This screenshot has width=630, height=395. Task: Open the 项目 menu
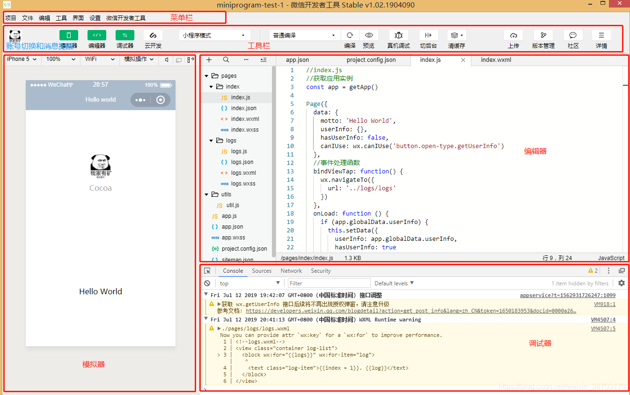pos(11,18)
